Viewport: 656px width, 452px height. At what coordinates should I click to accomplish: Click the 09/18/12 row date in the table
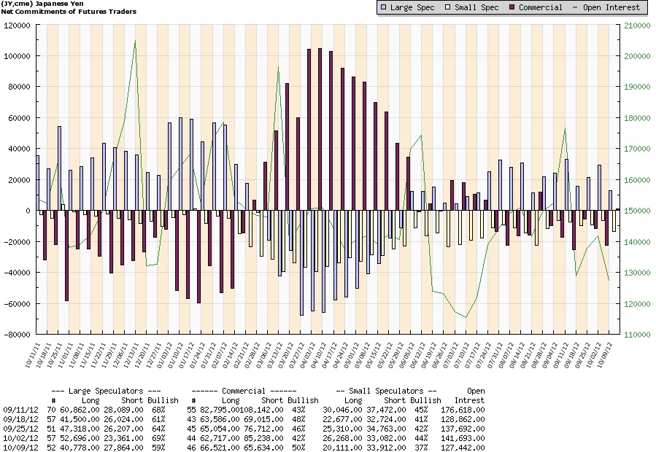click(20, 419)
